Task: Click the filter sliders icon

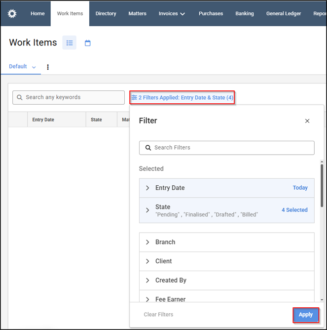Action: click(134, 97)
